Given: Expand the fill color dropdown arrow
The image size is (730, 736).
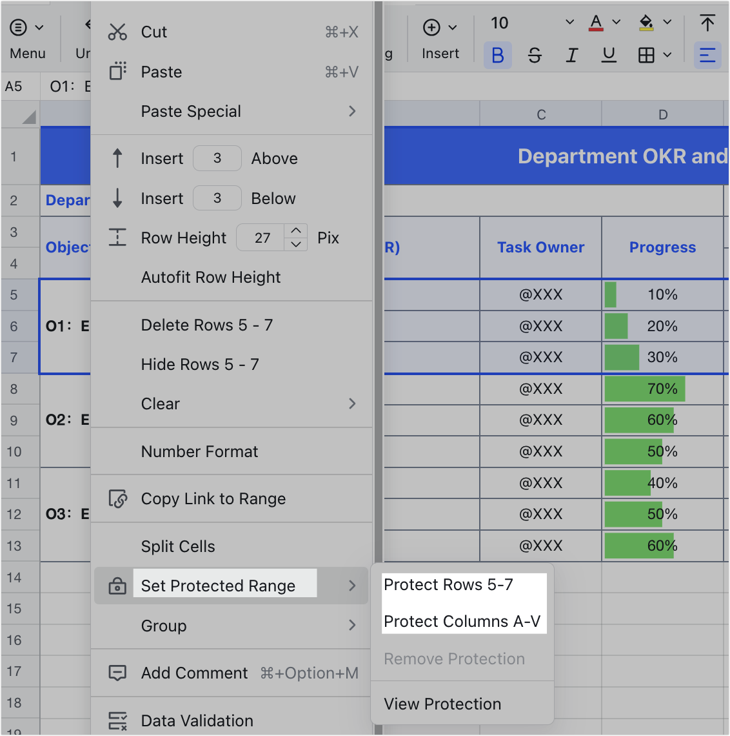Looking at the screenshot, I should [667, 22].
